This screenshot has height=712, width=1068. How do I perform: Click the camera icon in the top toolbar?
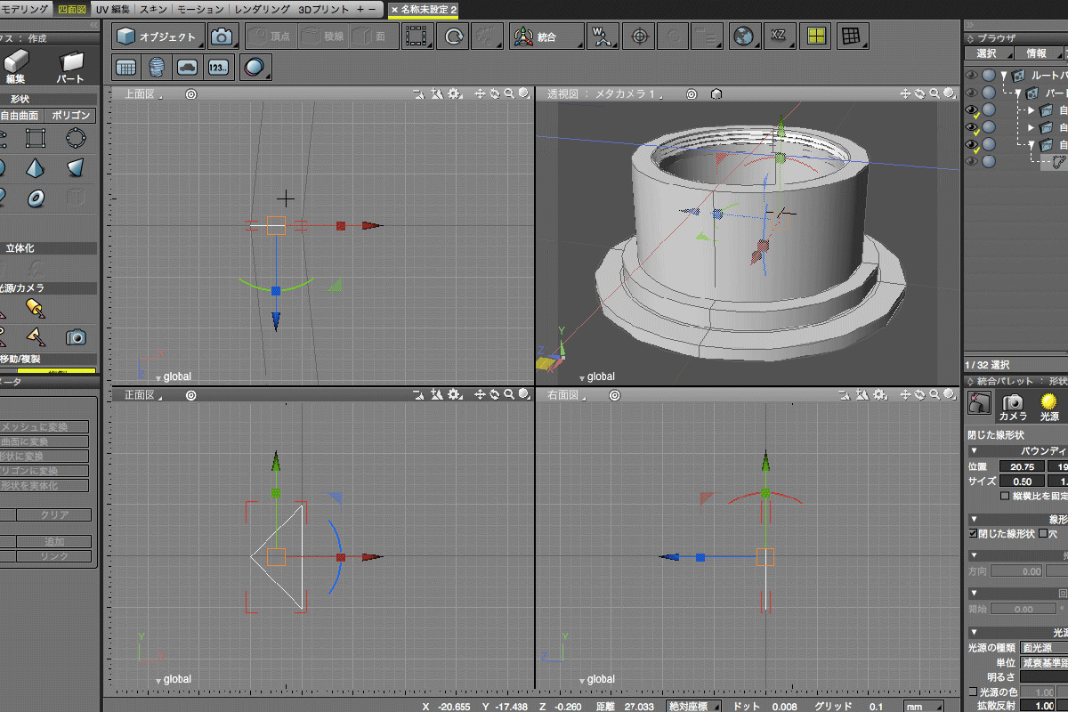click(222, 36)
